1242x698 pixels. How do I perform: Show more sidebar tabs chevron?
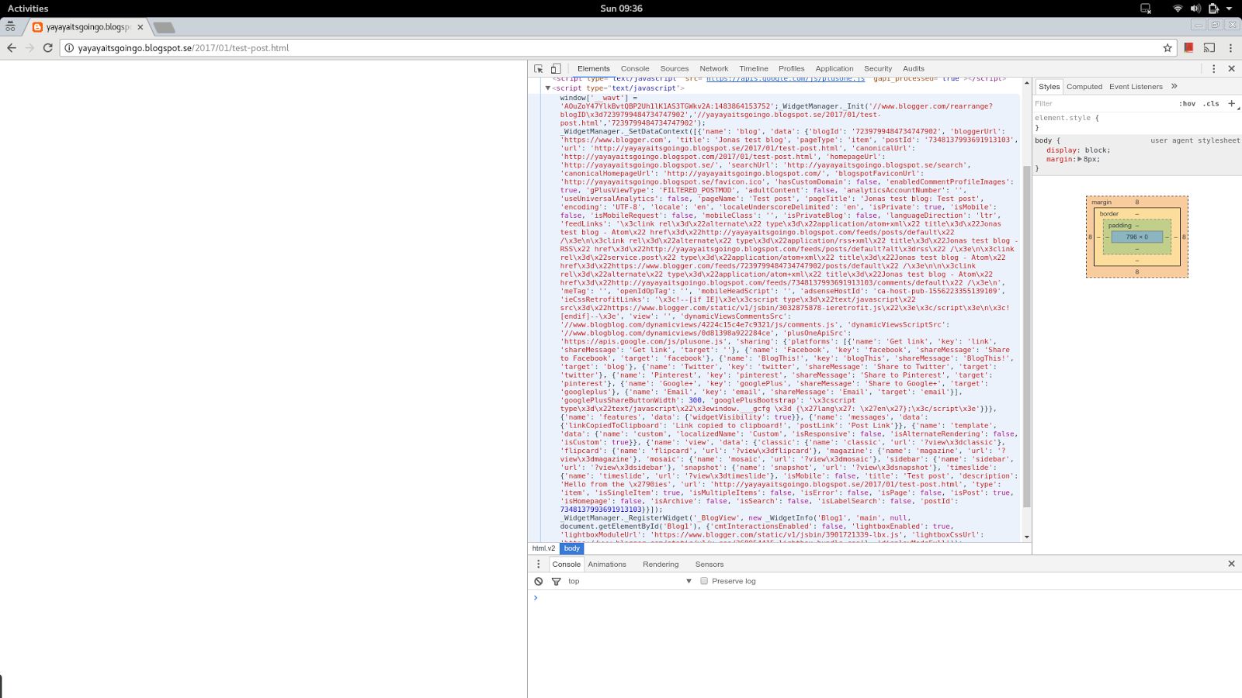coord(1174,86)
